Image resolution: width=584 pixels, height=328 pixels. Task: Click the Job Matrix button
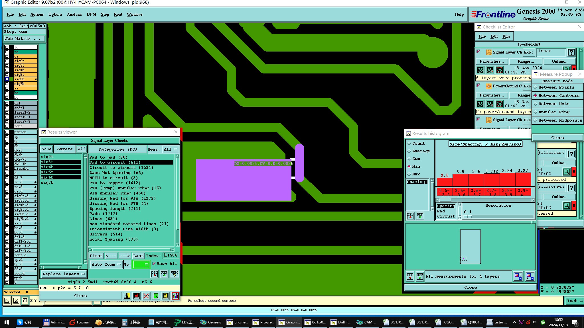[x=24, y=39]
